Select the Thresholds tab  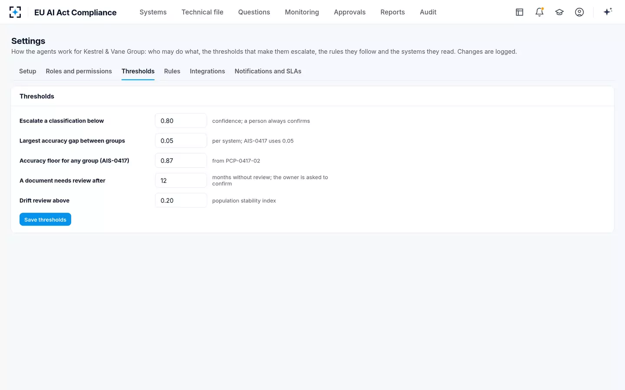[138, 71]
